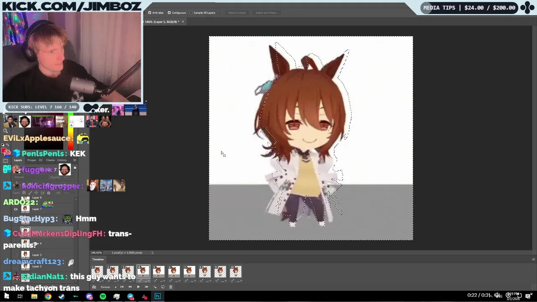
Task: Switch to the Layers tab
Action: tap(18, 160)
